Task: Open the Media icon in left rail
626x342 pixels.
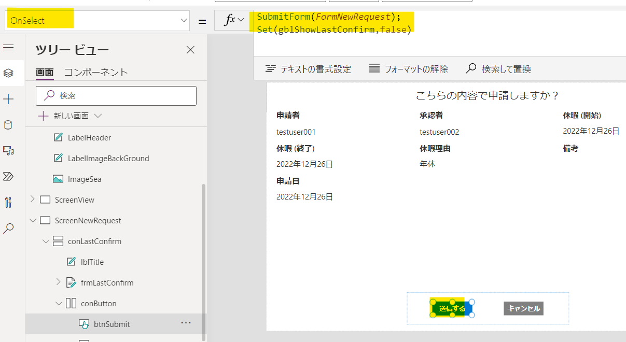Action: pyautogui.click(x=8, y=151)
